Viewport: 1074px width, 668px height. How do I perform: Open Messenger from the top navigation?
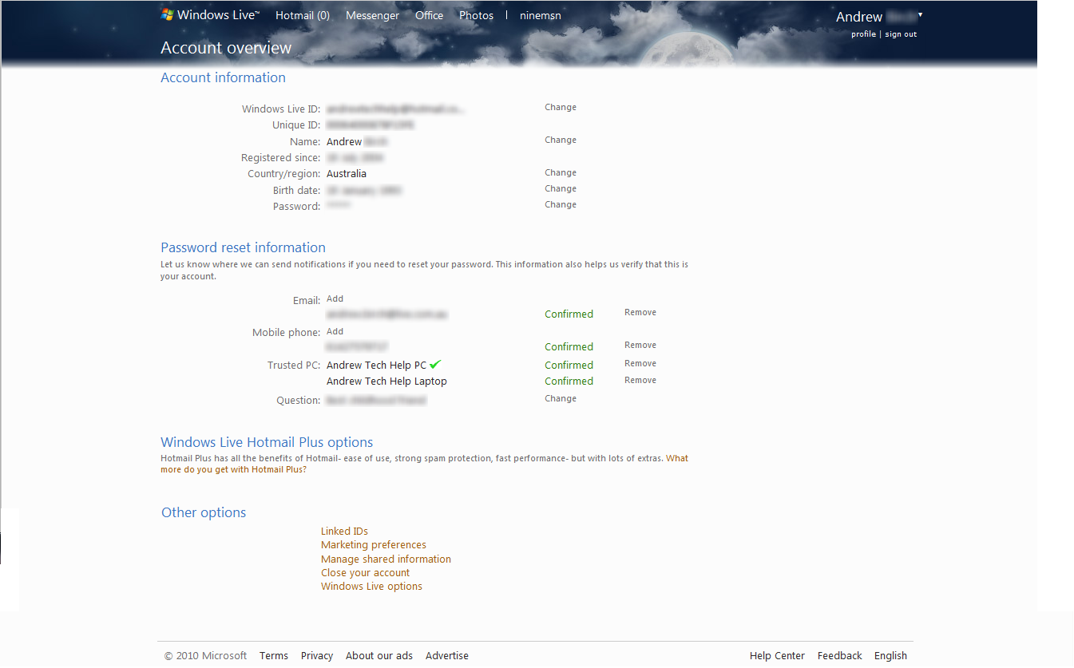372,15
